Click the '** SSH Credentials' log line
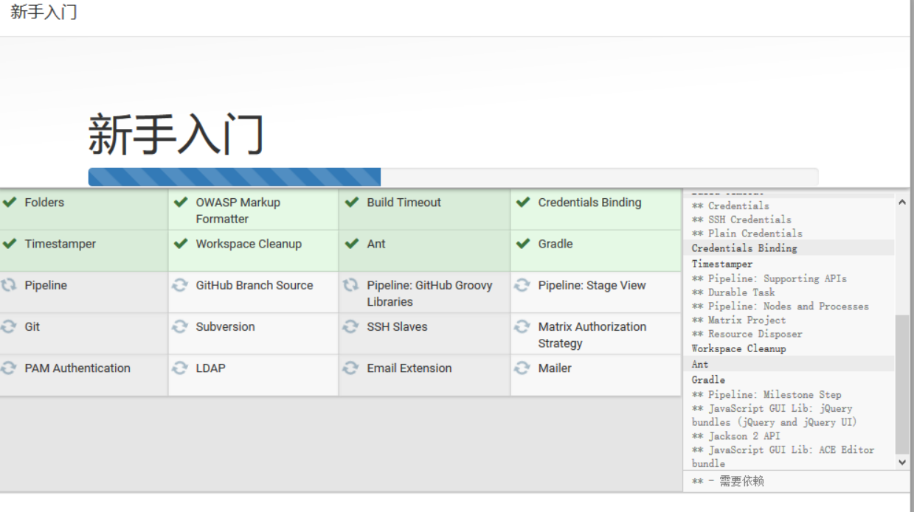Viewport: 914px width, 512px height. (741, 220)
